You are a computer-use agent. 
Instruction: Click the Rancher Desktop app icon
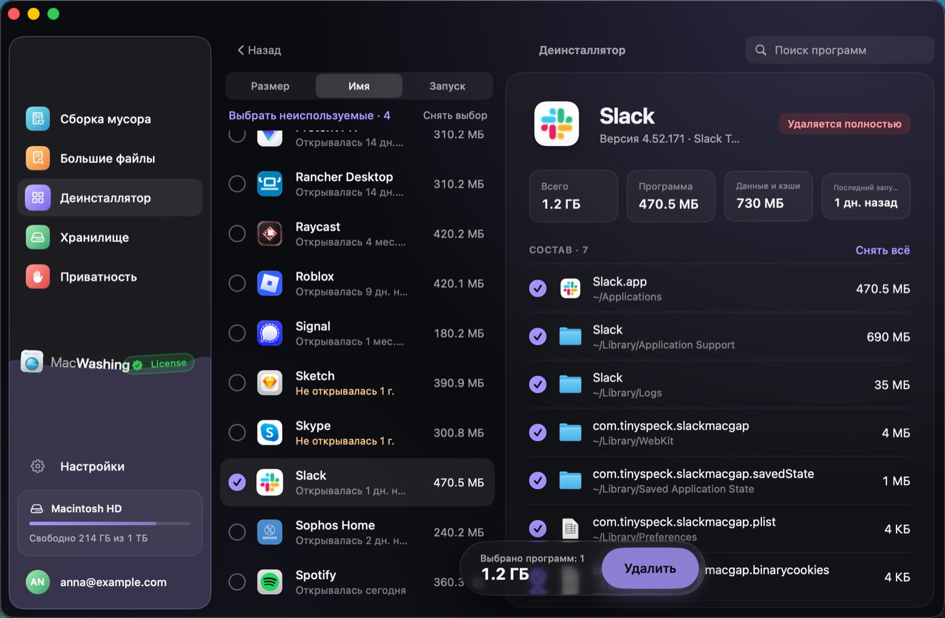pos(270,184)
